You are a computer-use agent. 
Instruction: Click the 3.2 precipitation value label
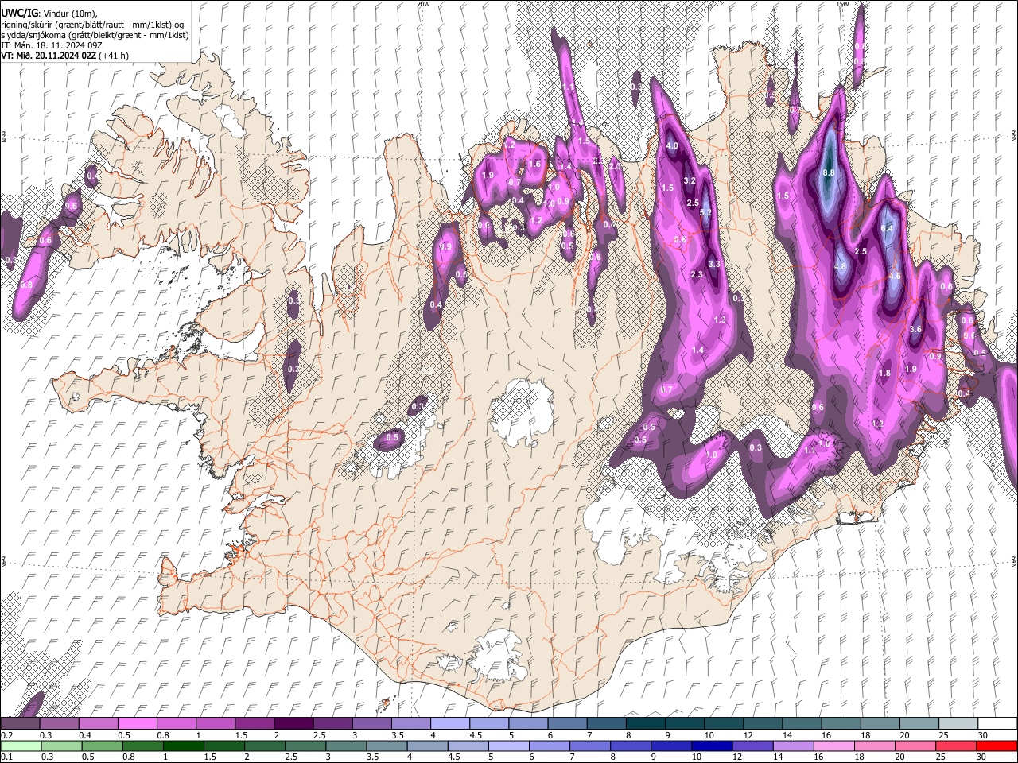(x=690, y=181)
